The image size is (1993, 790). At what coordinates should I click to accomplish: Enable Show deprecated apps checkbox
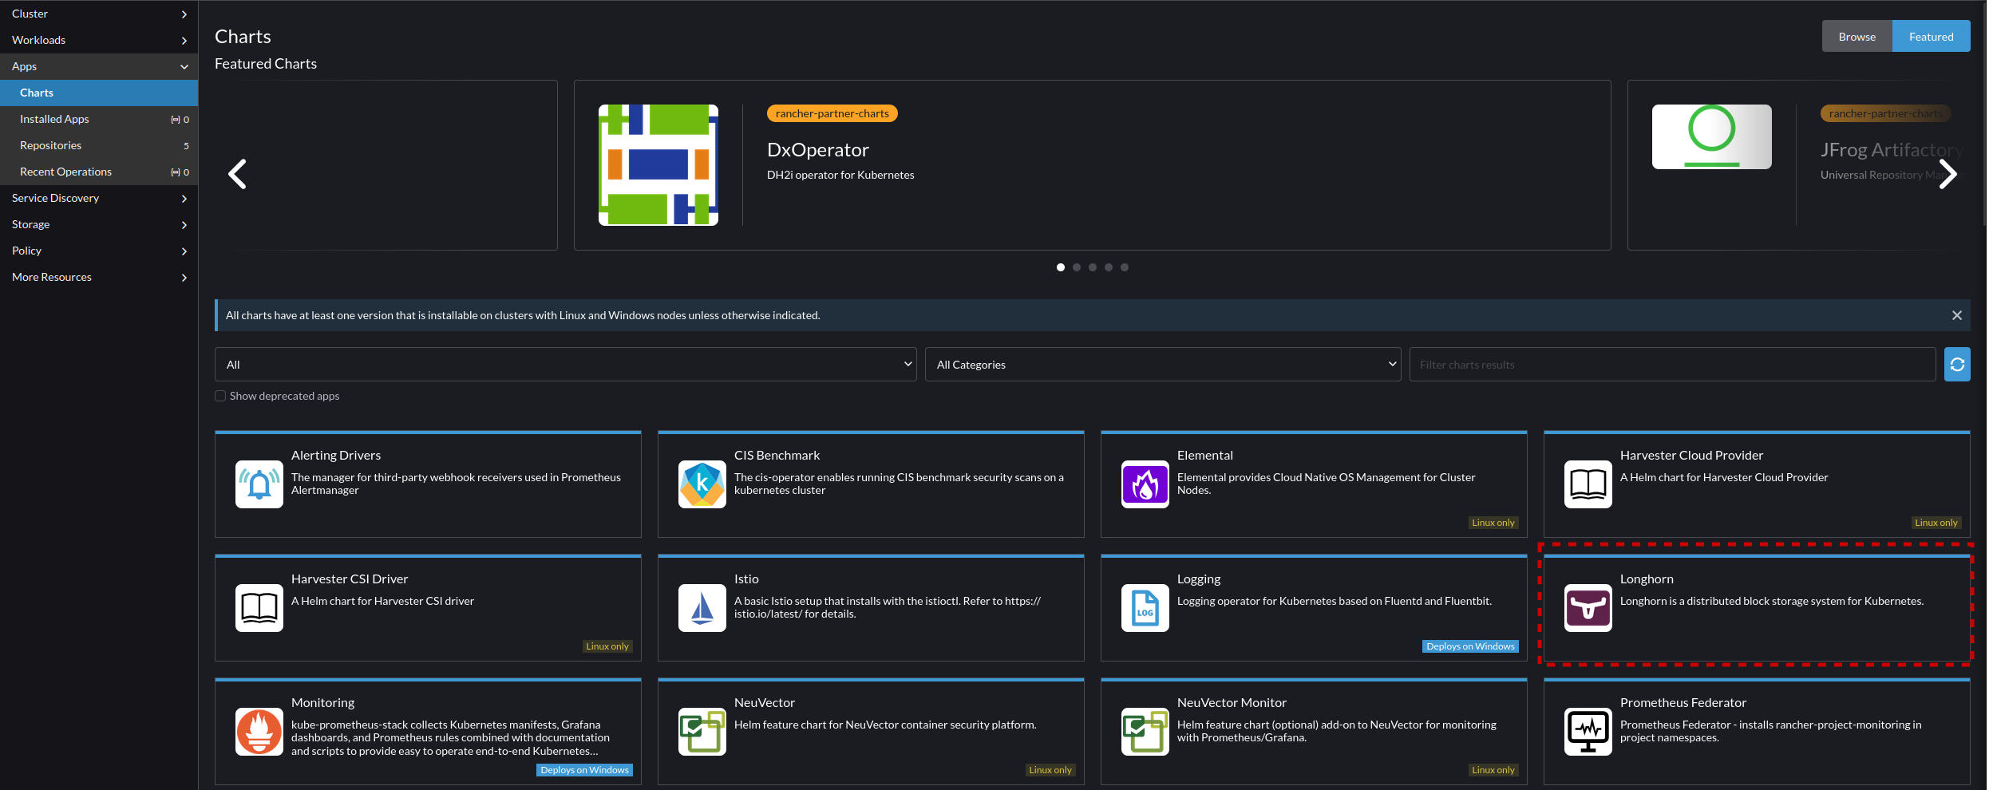[220, 396]
